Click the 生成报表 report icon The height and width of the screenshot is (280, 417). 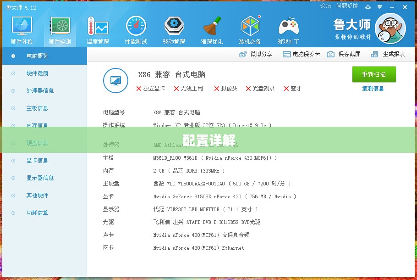374,54
